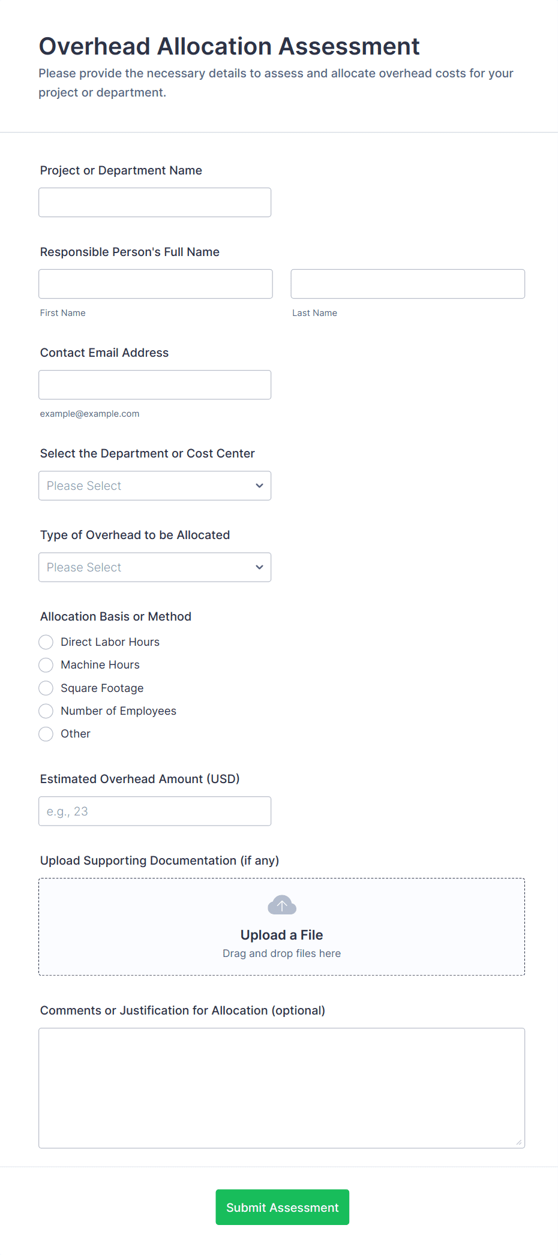Viewport: 558px width, 1255px height.
Task: Focus the Contact Email Address field
Action: (x=155, y=385)
